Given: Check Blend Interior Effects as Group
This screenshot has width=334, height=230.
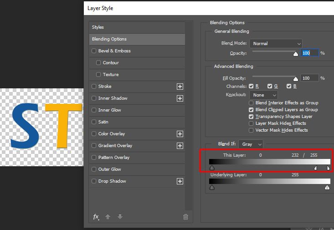Looking at the screenshot, I should pos(251,103).
